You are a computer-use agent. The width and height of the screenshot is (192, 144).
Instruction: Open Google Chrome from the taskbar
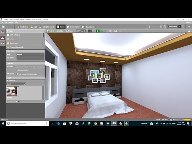click(x=96, y=124)
